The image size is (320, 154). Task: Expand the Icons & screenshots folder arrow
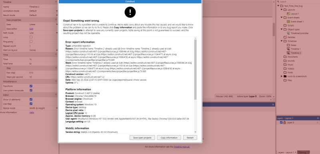click(282, 76)
